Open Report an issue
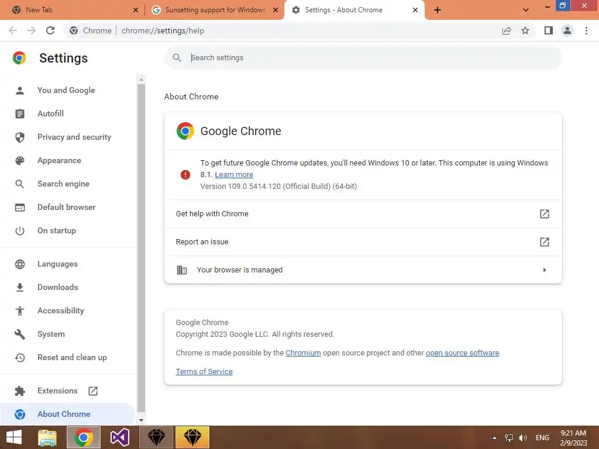599x449 pixels. (x=363, y=241)
